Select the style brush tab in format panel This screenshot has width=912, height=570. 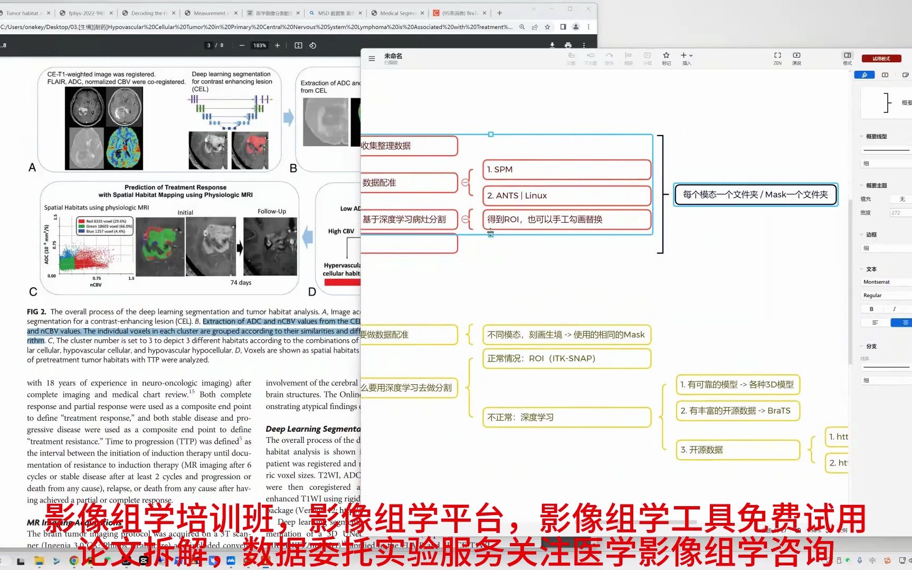coord(864,75)
